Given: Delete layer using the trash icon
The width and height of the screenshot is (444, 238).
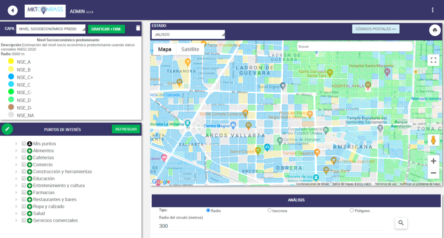Looking at the screenshot, I should click(x=138, y=28).
